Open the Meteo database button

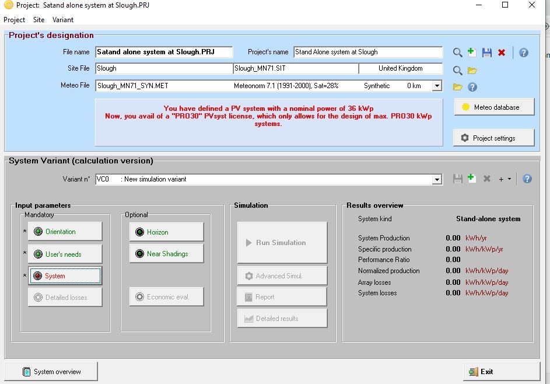pyautogui.click(x=494, y=107)
